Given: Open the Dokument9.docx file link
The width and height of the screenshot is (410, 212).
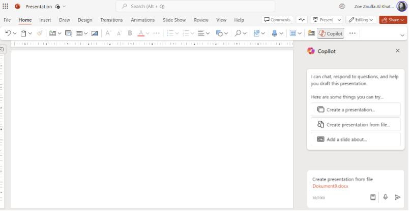Looking at the screenshot, I should pyautogui.click(x=330, y=186).
